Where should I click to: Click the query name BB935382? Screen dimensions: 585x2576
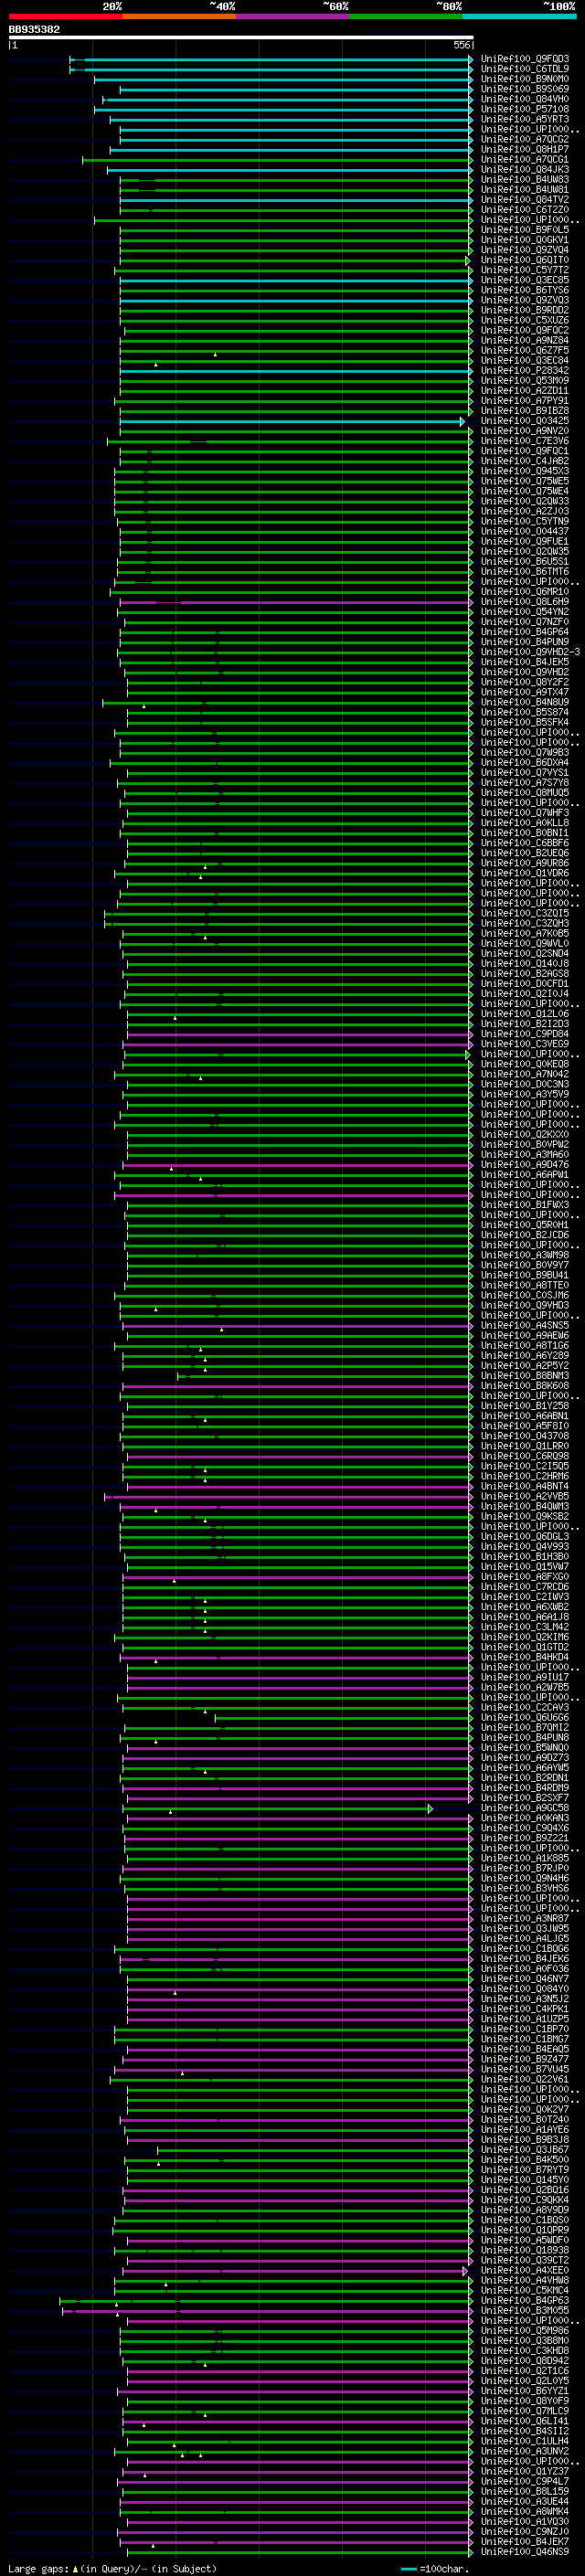pyautogui.click(x=34, y=29)
